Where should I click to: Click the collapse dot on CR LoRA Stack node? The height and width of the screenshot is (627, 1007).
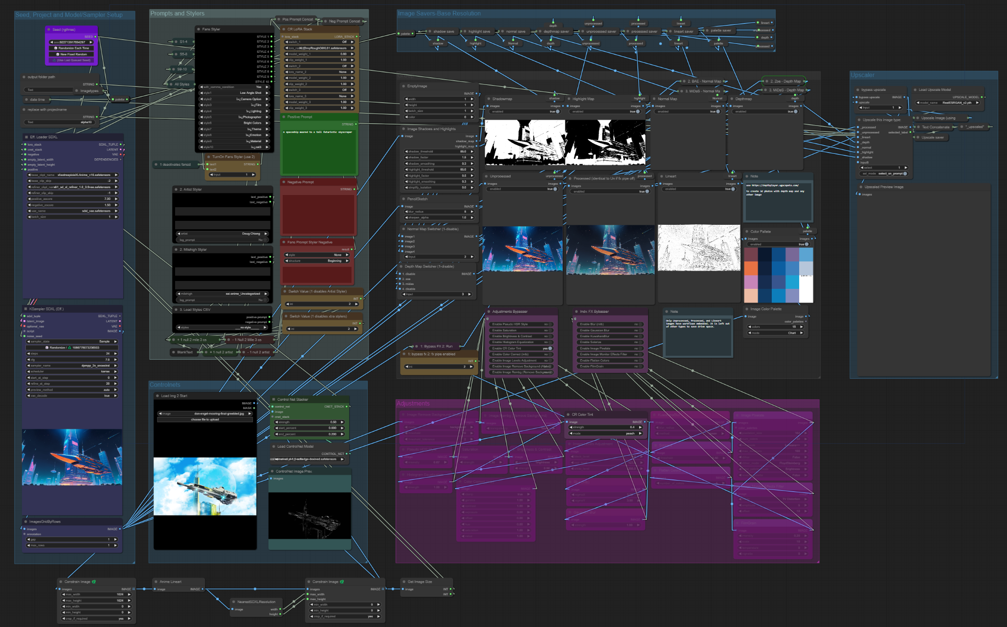point(283,29)
